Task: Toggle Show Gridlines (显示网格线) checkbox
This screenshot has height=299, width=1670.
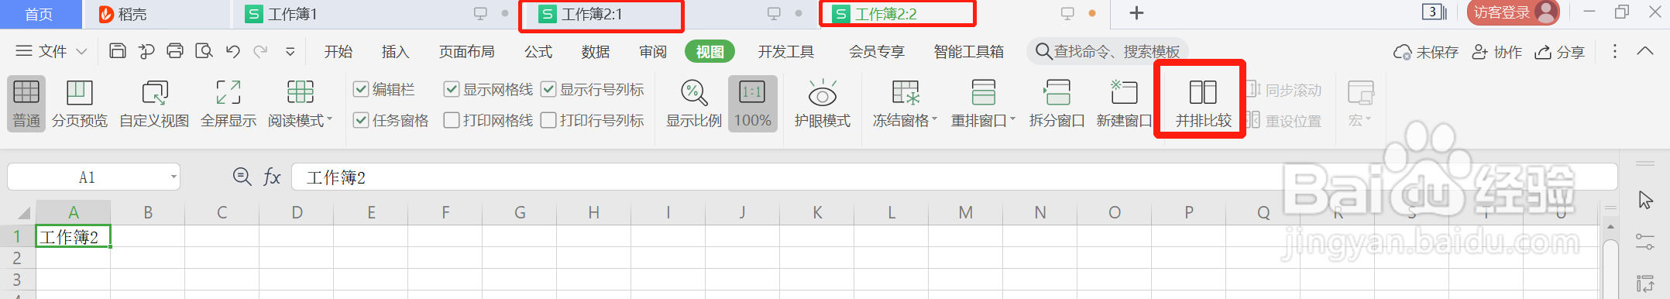Action: pyautogui.click(x=451, y=90)
